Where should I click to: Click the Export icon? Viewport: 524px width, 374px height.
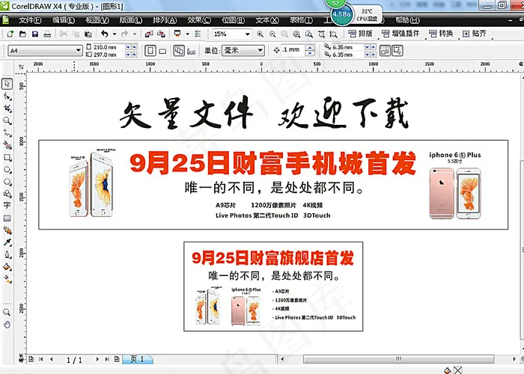click(162, 34)
